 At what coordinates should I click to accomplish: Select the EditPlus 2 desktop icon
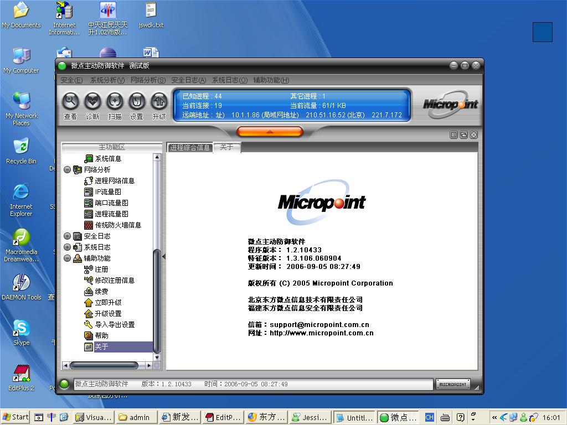click(22, 378)
